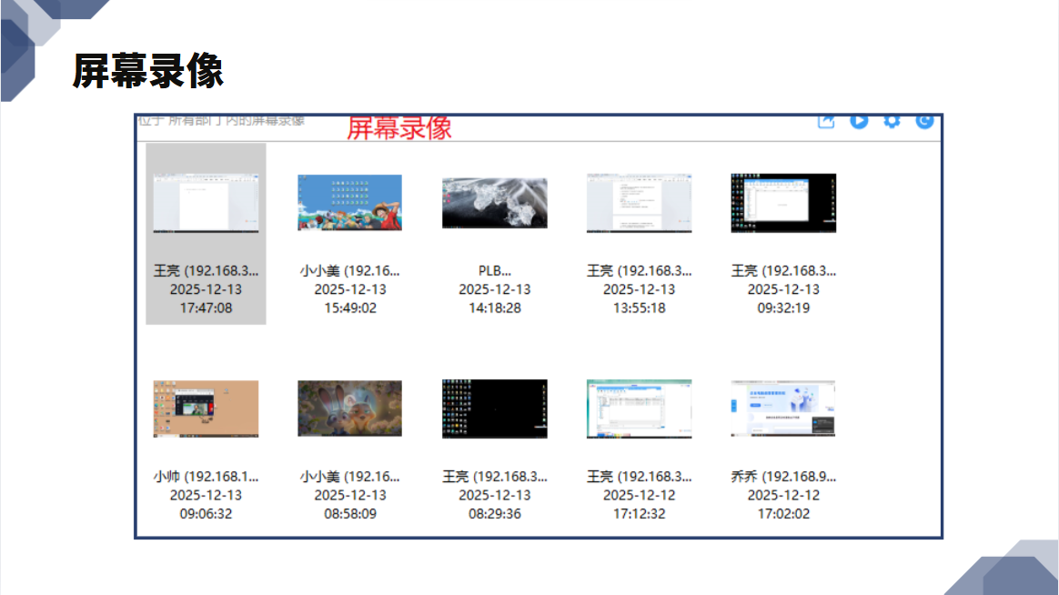The height and width of the screenshot is (595, 1059).
Task: Click the name 小帅 (192.168.1...
Action: pos(206,477)
